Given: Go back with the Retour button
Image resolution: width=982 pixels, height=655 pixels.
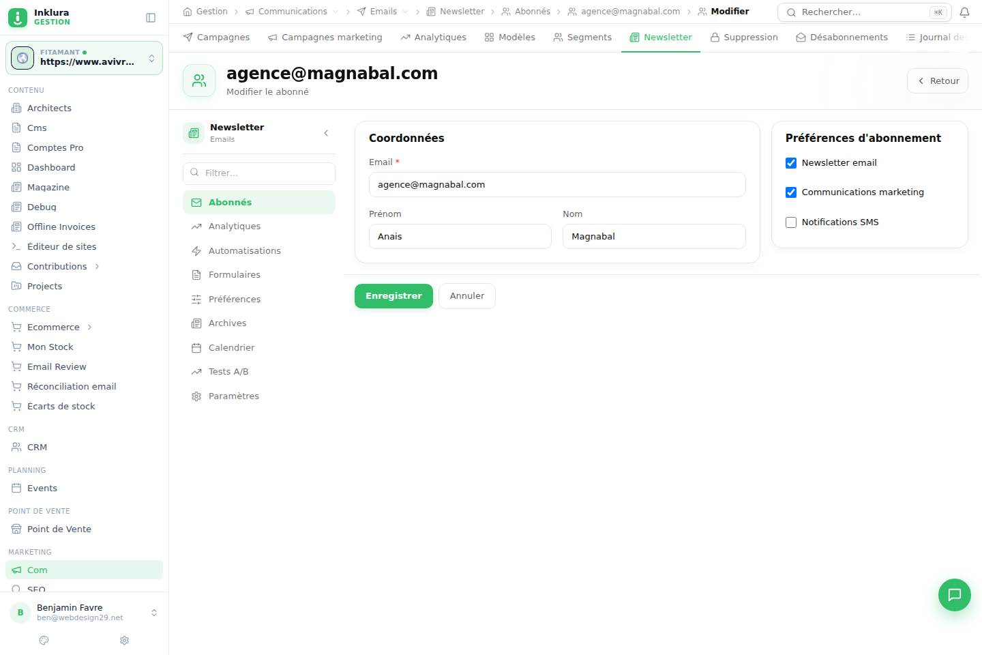Looking at the screenshot, I should [938, 81].
